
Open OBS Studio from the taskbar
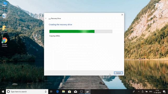[x=82, y=92]
